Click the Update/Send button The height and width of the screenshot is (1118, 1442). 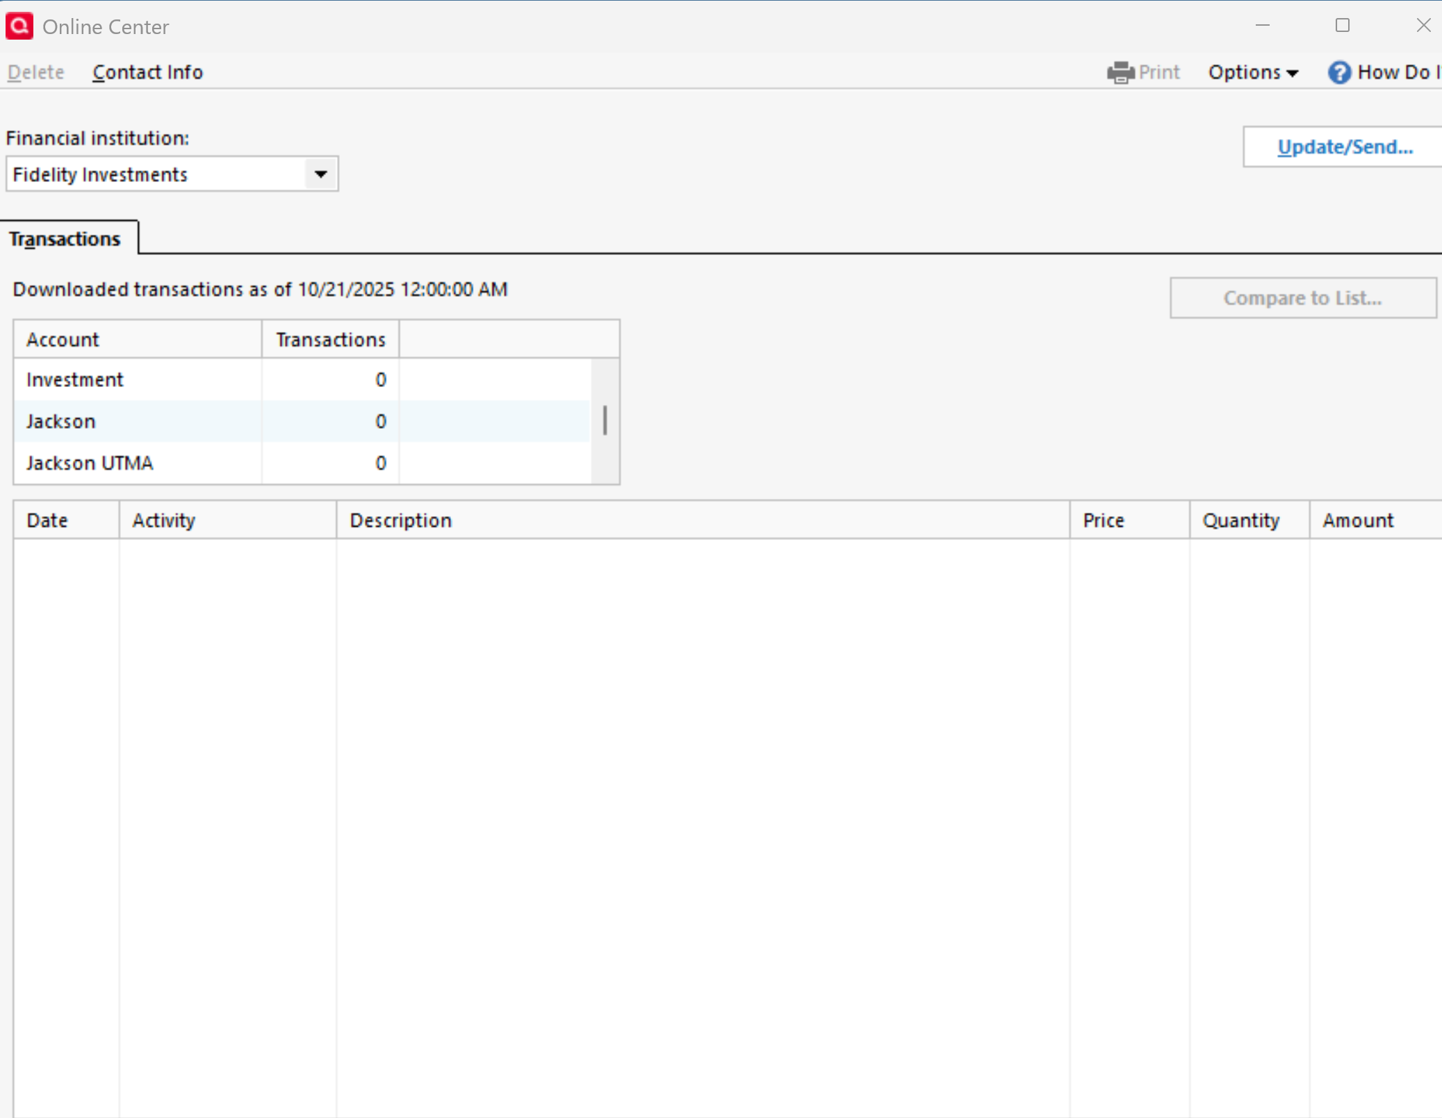point(1344,147)
